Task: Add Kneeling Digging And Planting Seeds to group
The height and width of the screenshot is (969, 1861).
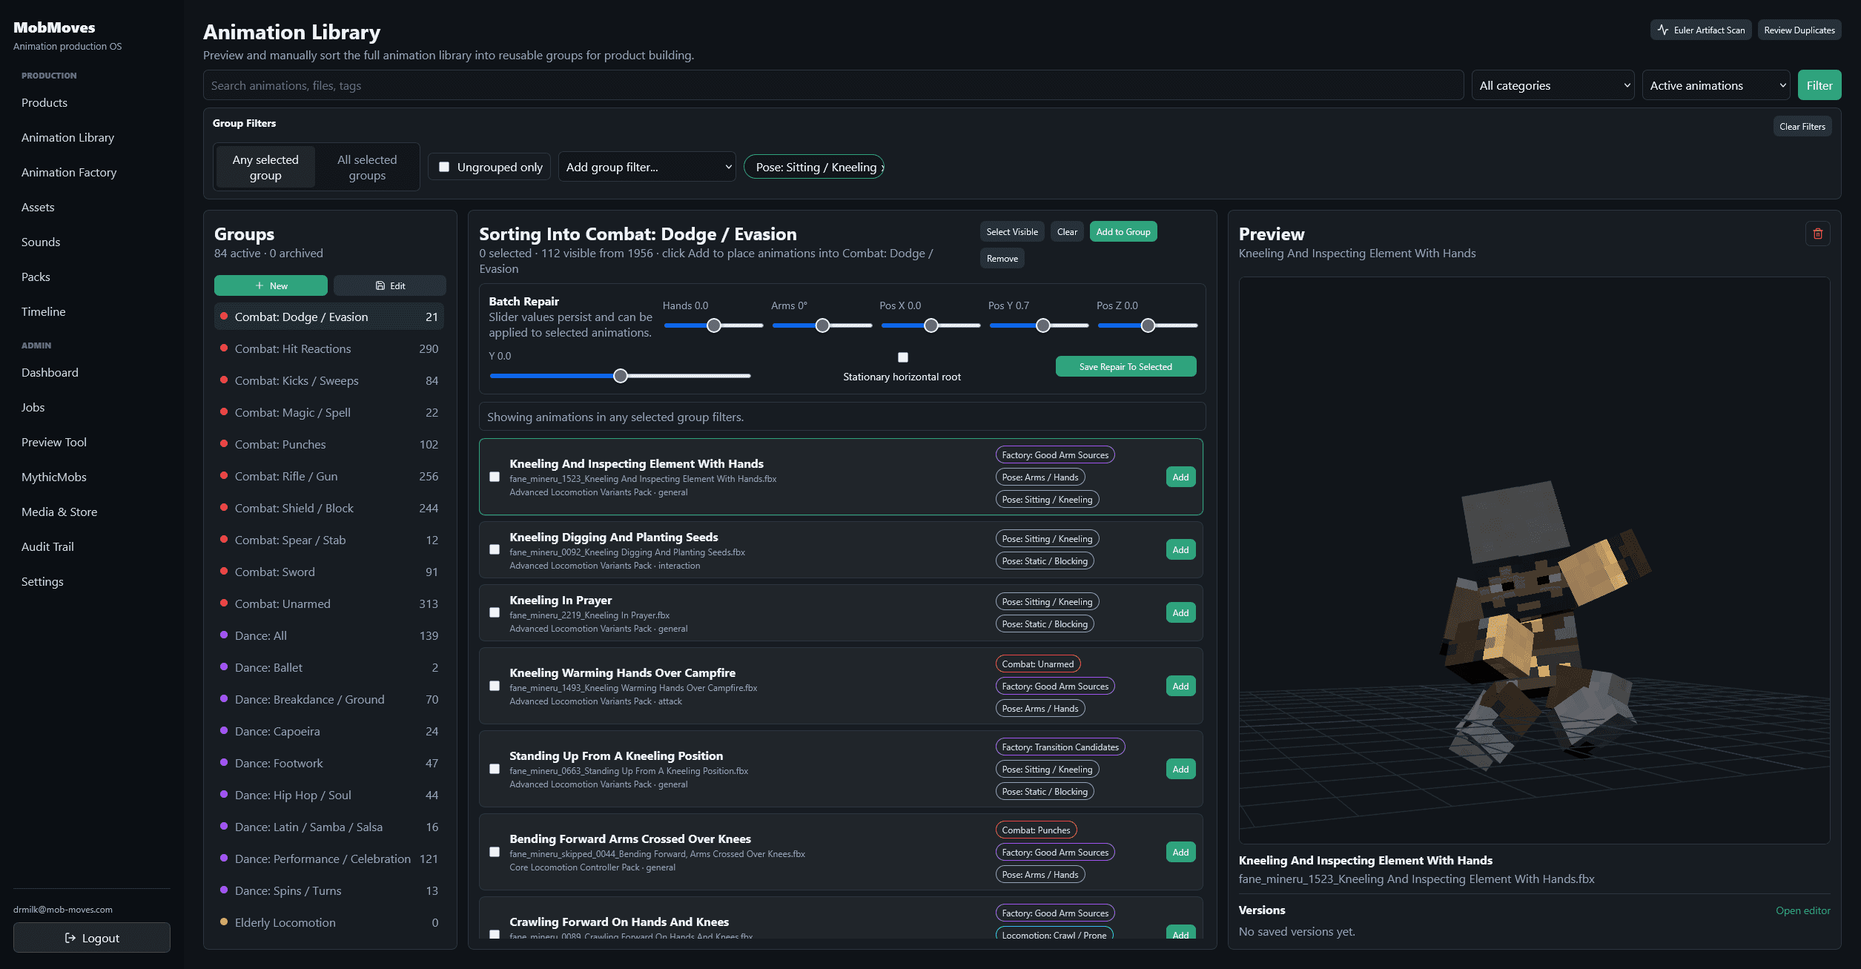Action: point(1180,549)
